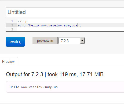Switch to the Preview tab

tap(9, 61)
